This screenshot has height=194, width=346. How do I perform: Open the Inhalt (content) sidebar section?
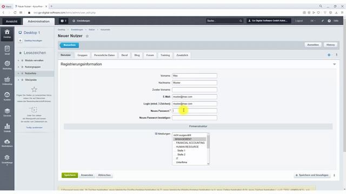tap(7, 50)
